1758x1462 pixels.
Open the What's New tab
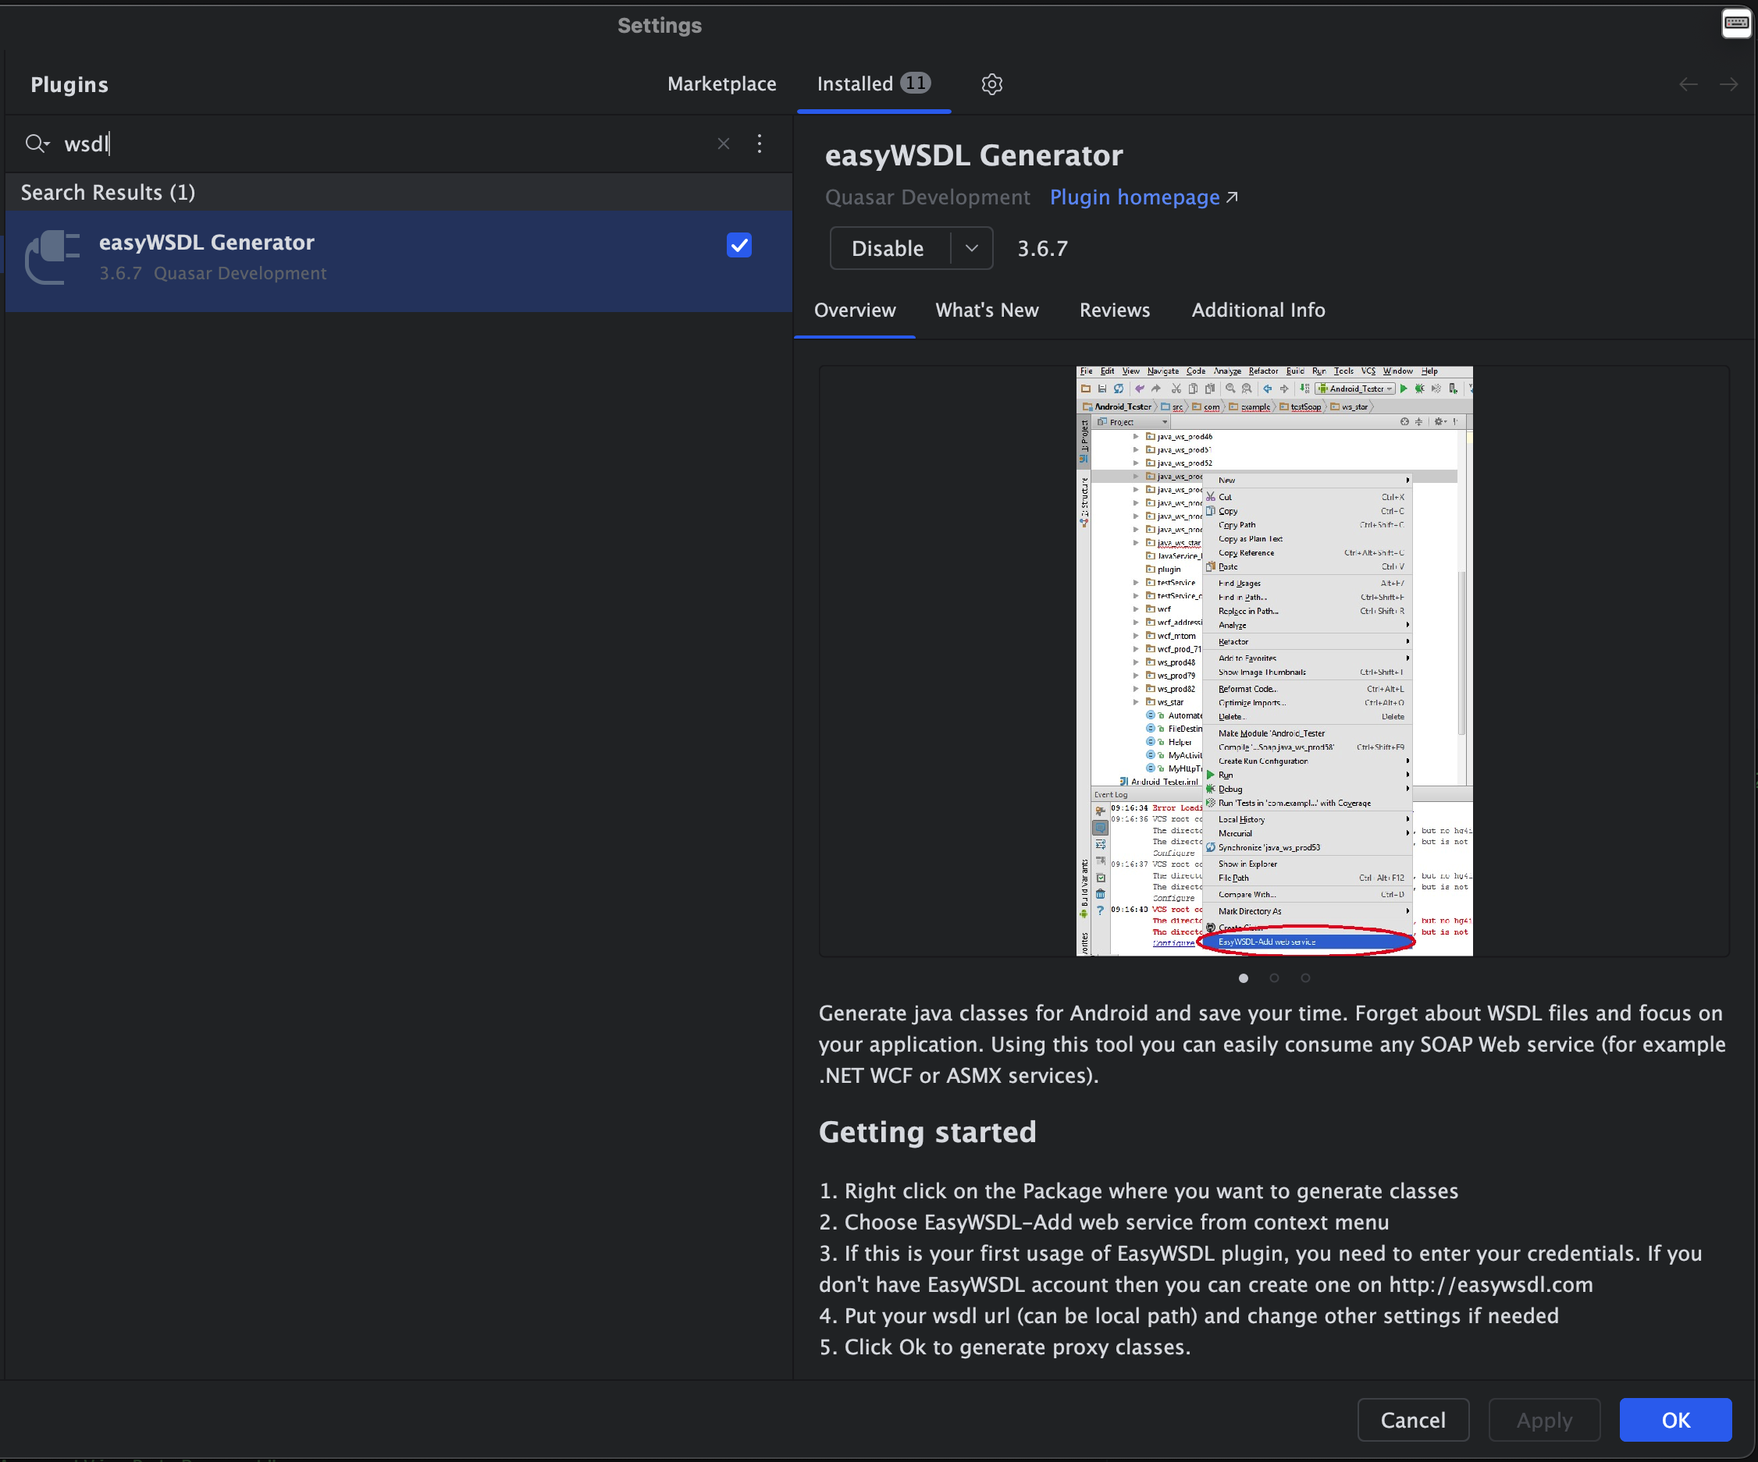(x=987, y=310)
